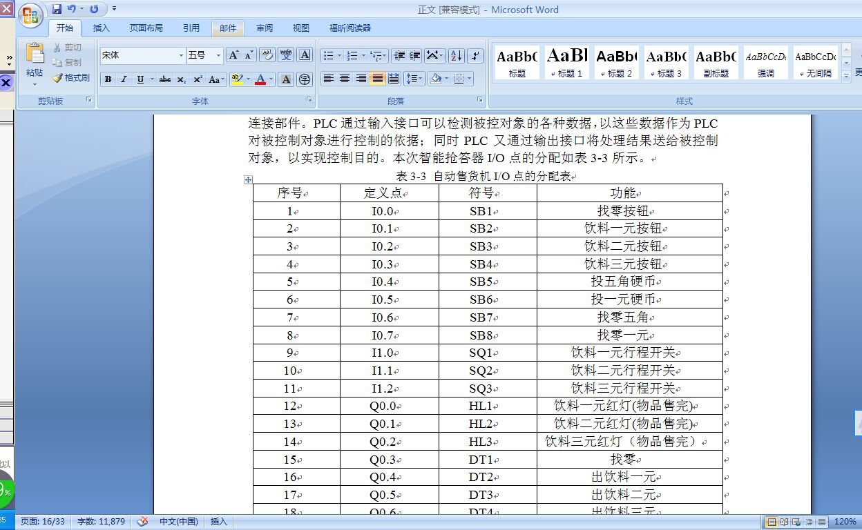The height and width of the screenshot is (530, 862).
Task: Open the font color dropdown arrow
Action: [x=271, y=79]
